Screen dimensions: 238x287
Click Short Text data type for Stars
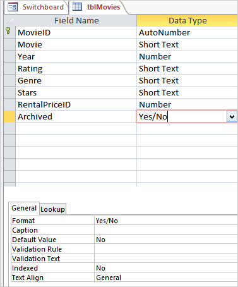click(187, 92)
